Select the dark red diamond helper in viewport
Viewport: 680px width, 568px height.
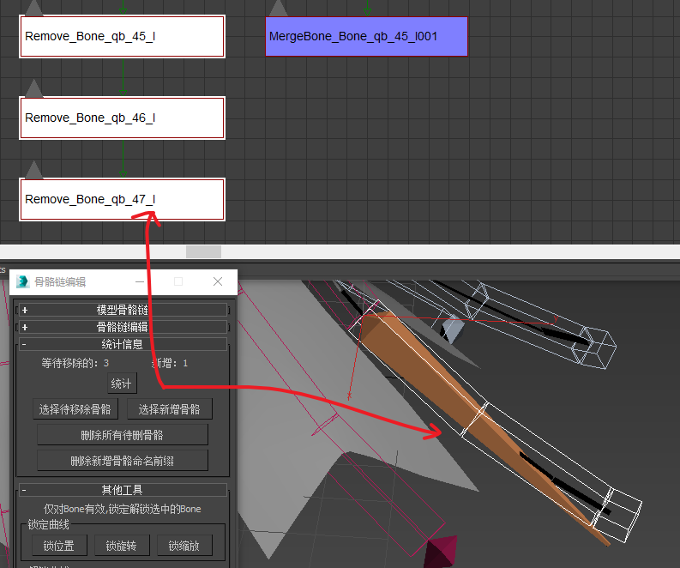pyautogui.click(x=441, y=552)
